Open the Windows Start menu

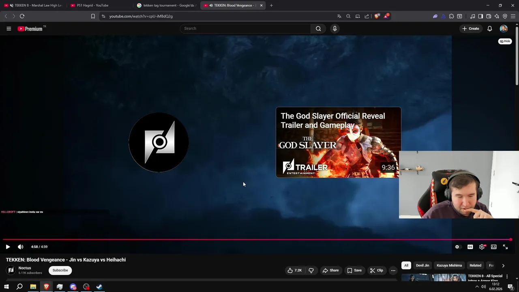click(6, 287)
